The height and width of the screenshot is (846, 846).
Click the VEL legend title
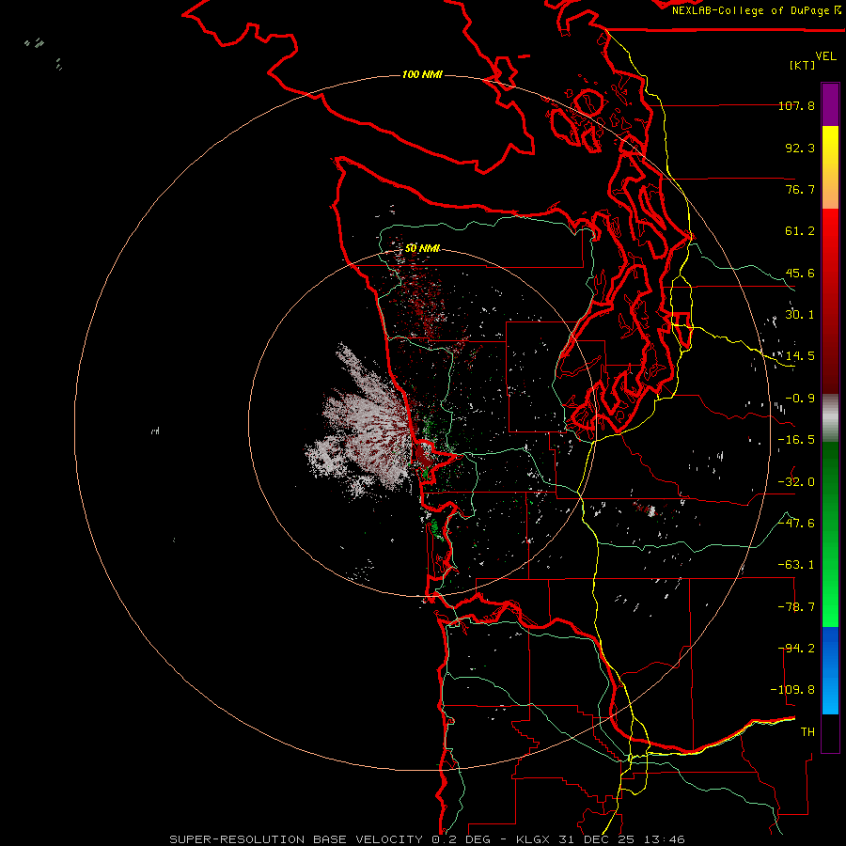point(825,56)
